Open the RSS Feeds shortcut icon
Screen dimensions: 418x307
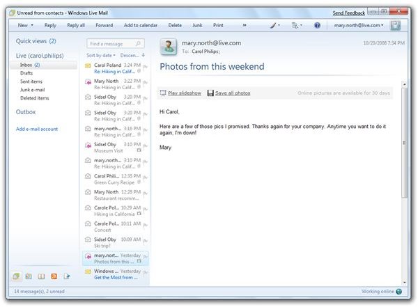[54, 276]
